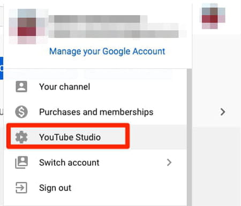The height and width of the screenshot is (206, 241).
Task: Open YouTube Studio
Action: pyautogui.click(x=95, y=137)
